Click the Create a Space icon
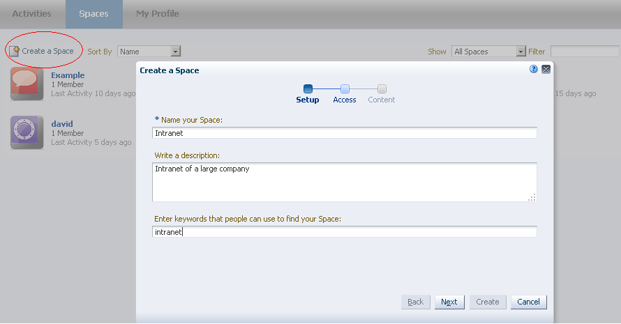621x324 pixels. [x=14, y=51]
